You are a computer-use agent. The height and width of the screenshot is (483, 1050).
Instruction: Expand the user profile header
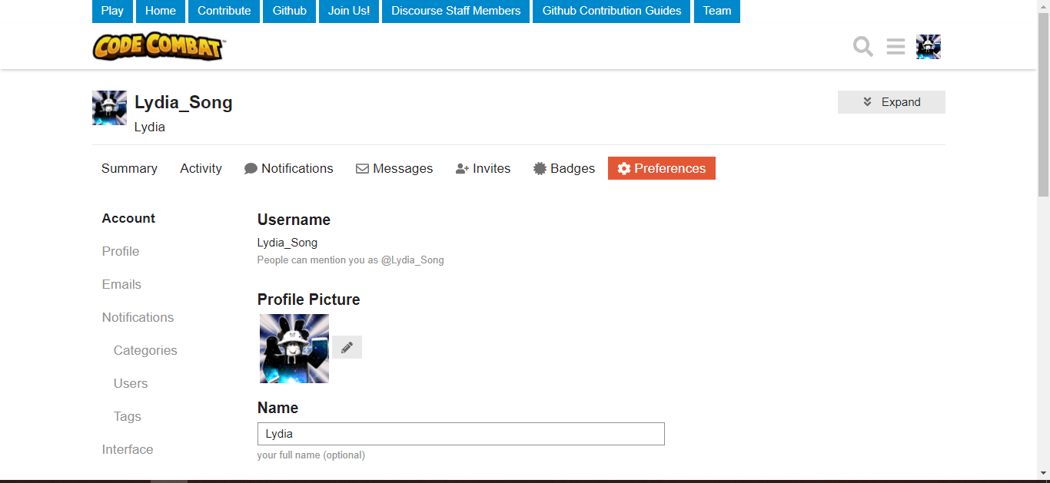pyautogui.click(x=892, y=102)
